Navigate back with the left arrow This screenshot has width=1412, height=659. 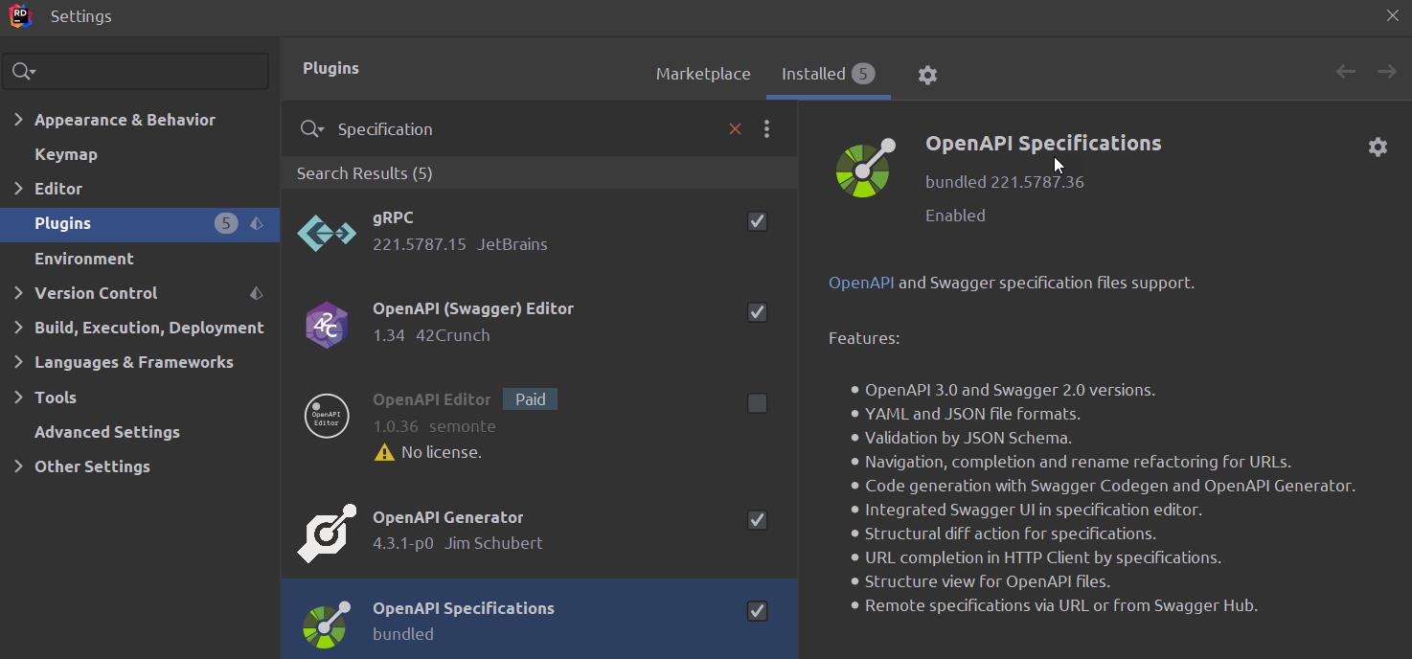(x=1346, y=72)
